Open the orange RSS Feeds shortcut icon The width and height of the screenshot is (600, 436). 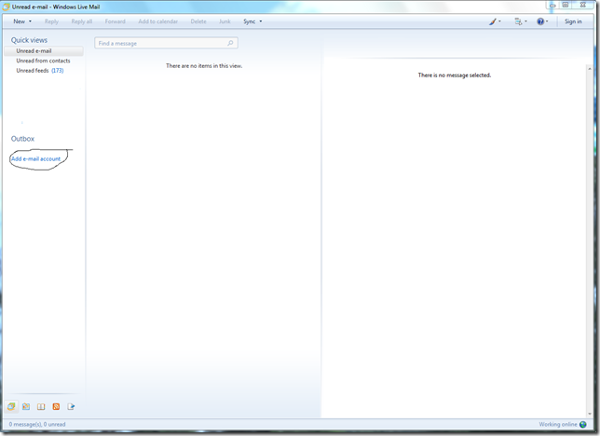[x=56, y=406]
